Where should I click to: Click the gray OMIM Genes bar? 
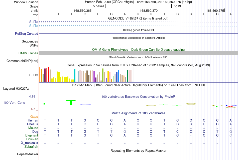[x=139, y=53]
